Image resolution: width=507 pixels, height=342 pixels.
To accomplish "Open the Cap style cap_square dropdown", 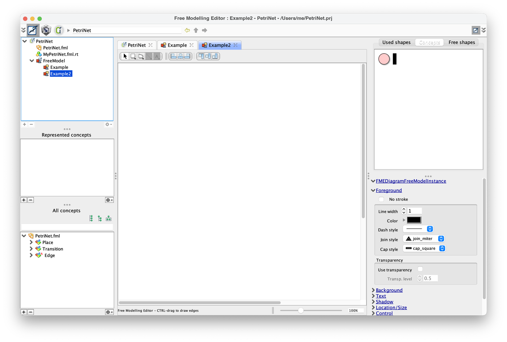I will tap(424, 249).
